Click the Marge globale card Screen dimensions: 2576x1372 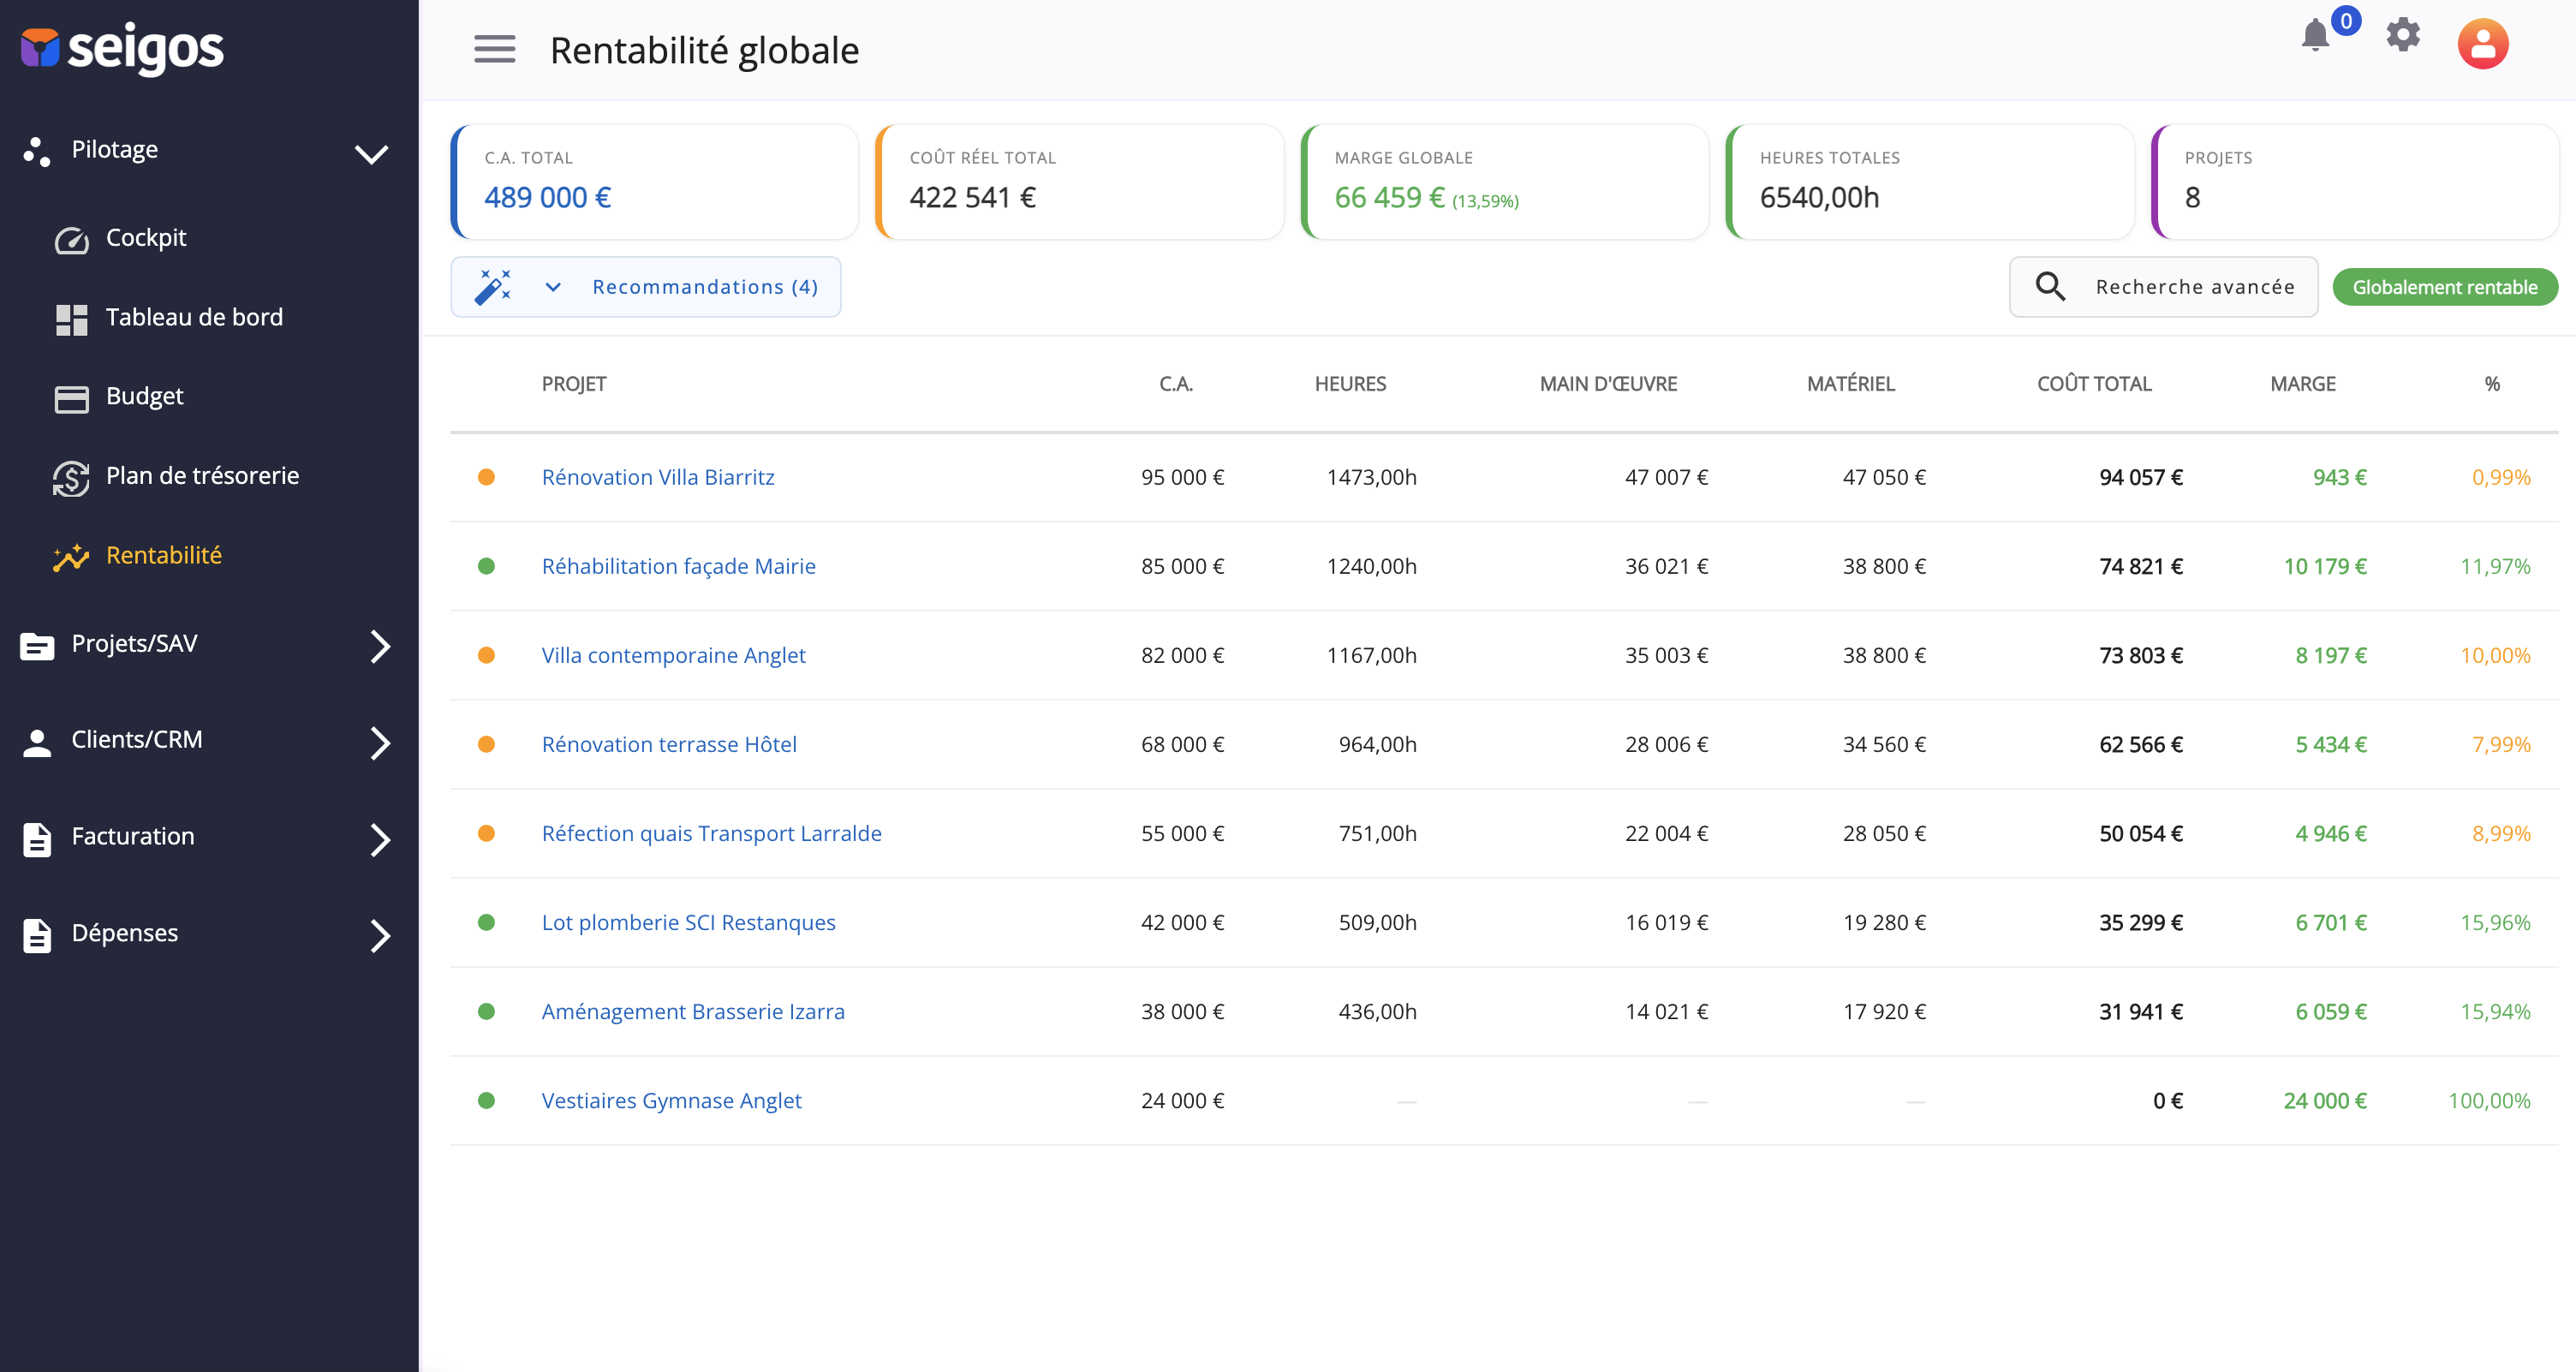1505,182
